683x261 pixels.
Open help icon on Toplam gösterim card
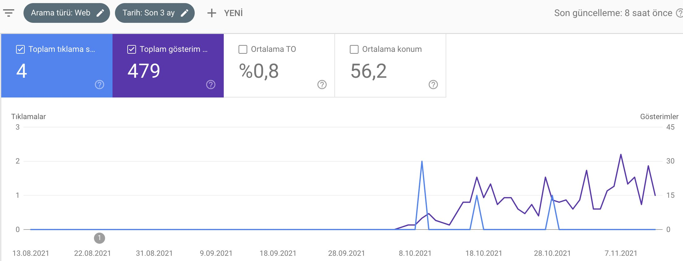211,85
